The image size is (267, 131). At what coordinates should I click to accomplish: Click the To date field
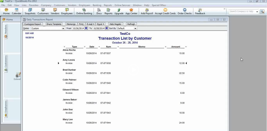99,28
